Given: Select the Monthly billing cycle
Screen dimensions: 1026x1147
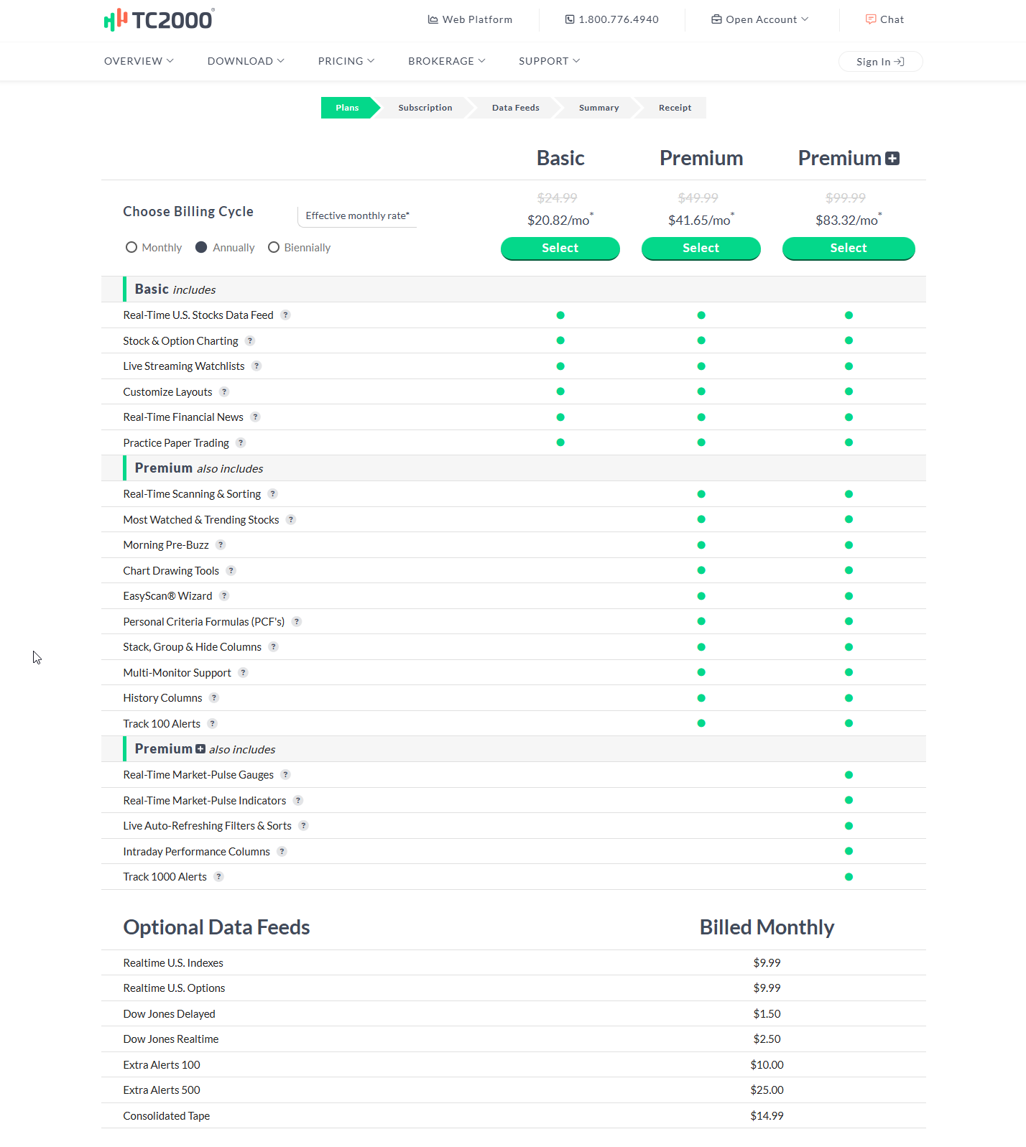Looking at the screenshot, I should pyautogui.click(x=131, y=248).
